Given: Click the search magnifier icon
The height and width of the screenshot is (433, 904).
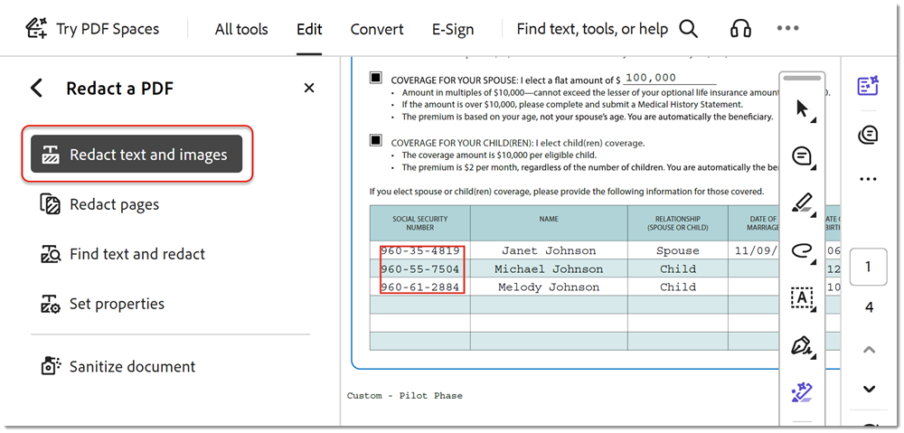Looking at the screenshot, I should (x=688, y=28).
